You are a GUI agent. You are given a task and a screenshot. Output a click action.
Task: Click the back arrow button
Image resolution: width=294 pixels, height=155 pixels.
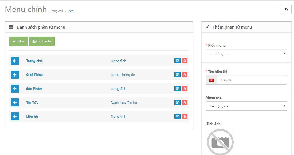pyautogui.click(x=286, y=9)
